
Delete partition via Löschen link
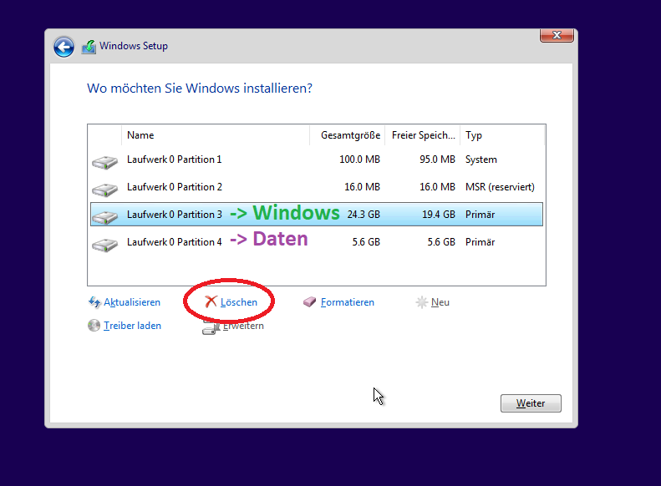[x=239, y=302]
